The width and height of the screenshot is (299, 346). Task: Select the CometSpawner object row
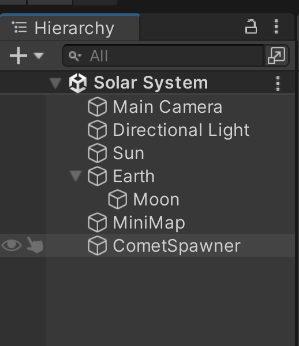148,245
